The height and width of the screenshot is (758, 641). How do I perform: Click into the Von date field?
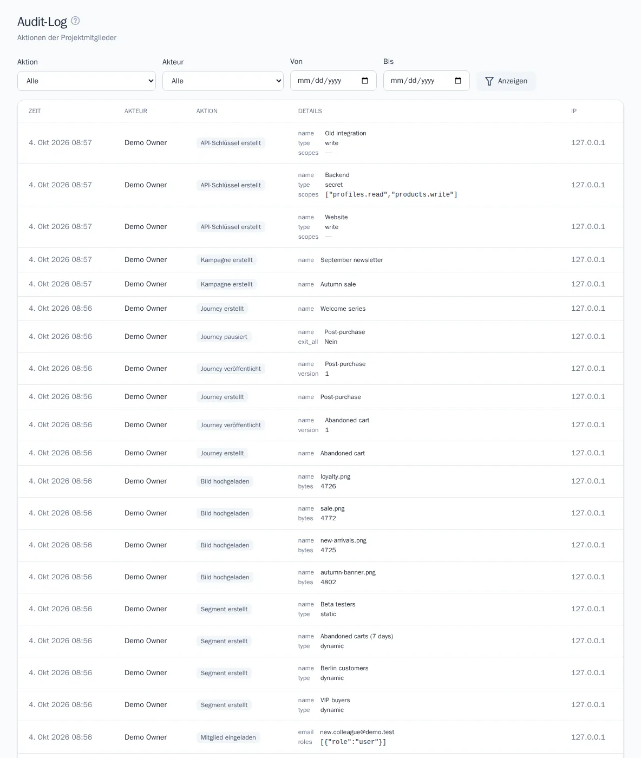tap(333, 81)
